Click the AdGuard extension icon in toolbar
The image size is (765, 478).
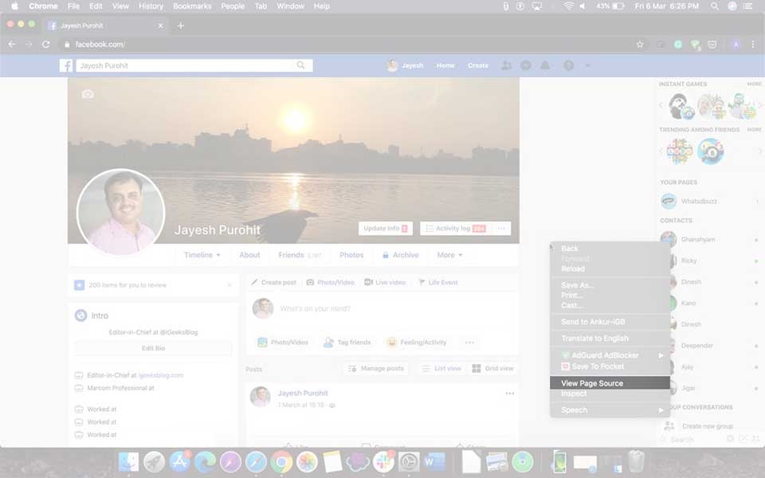coord(695,45)
